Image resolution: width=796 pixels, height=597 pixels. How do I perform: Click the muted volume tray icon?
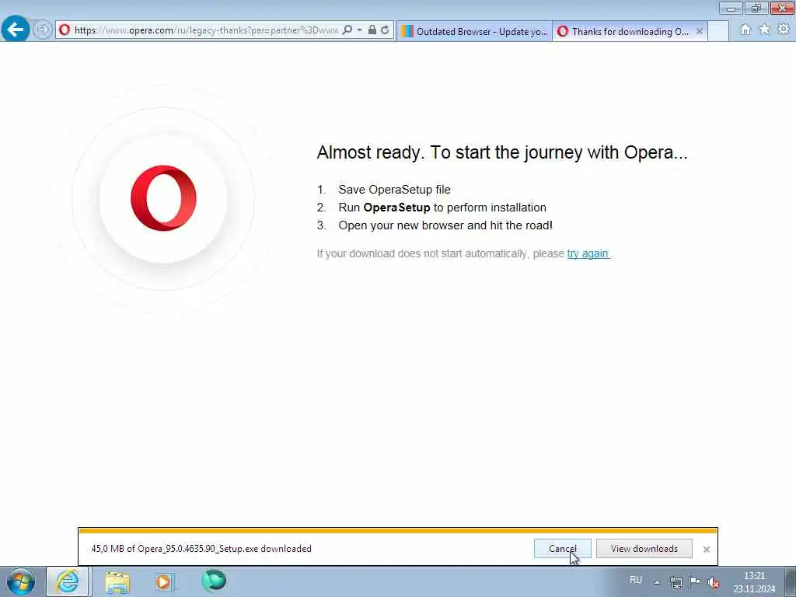click(x=714, y=583)
